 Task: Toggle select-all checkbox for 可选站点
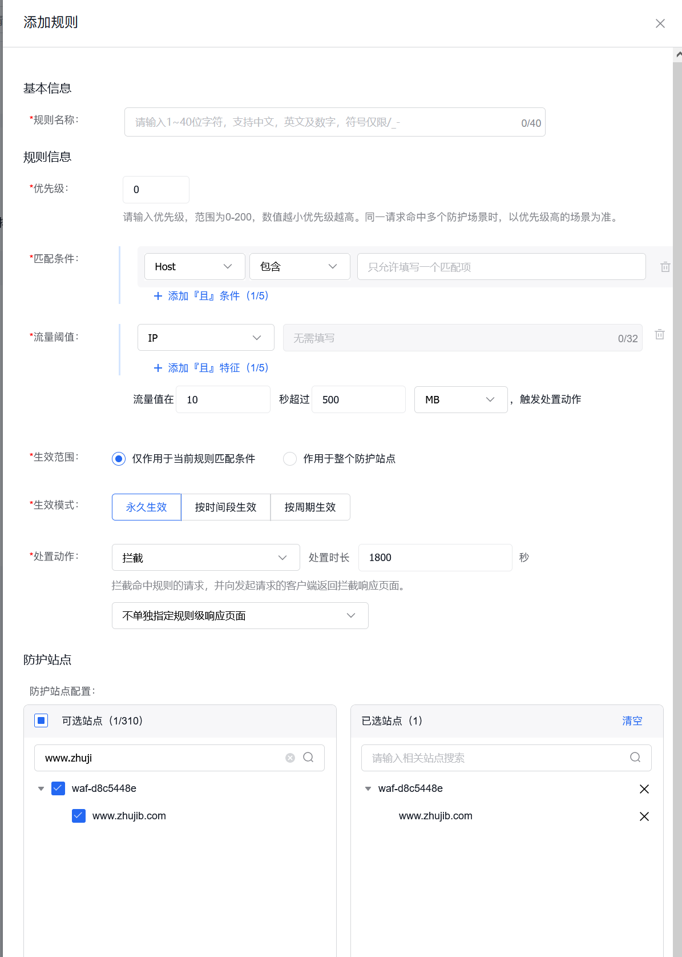click(x=41, y=720)
